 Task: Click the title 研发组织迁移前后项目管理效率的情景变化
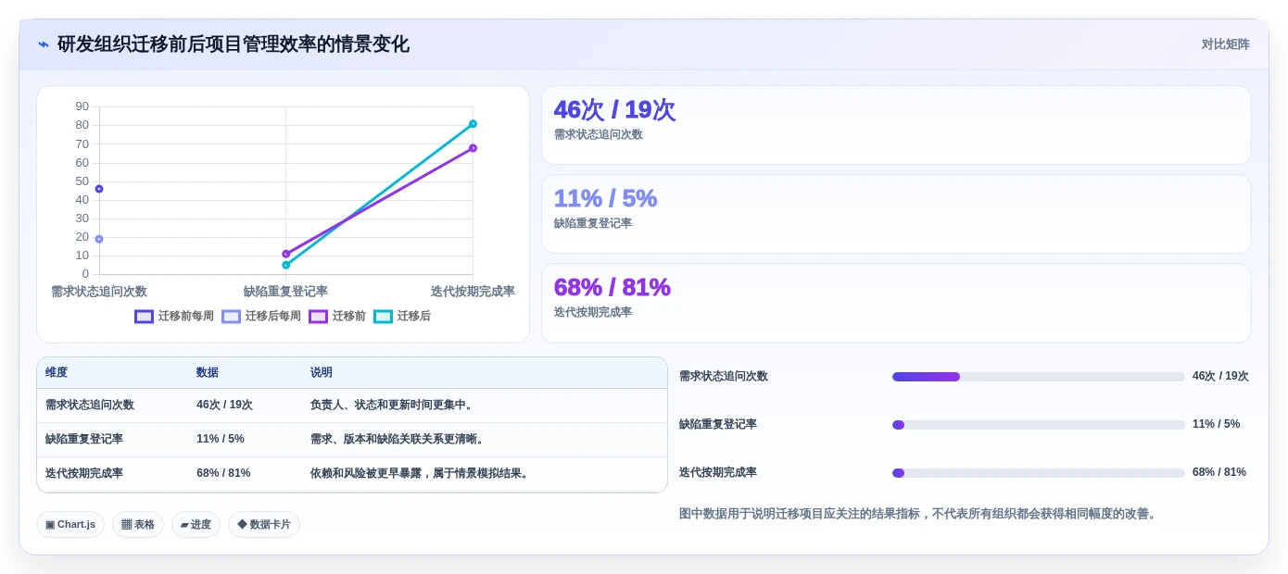(x=234, y=44)
